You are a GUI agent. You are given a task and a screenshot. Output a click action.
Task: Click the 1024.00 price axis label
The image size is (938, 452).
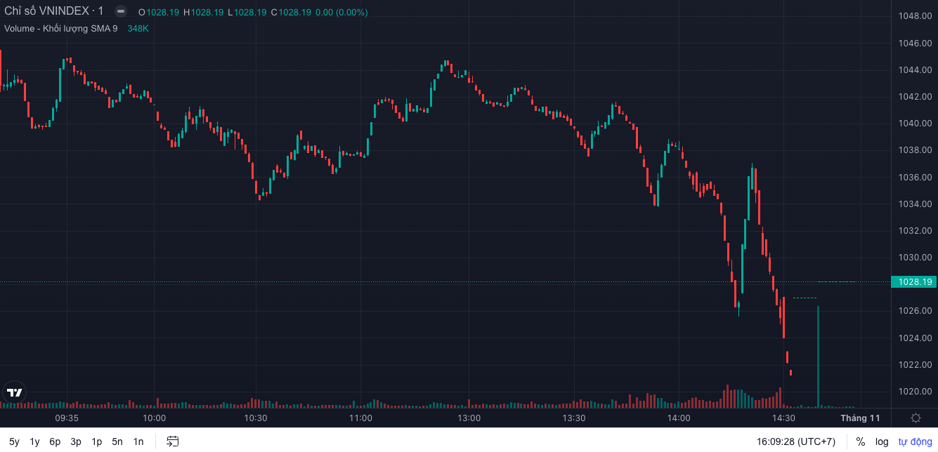coord(915,338)
